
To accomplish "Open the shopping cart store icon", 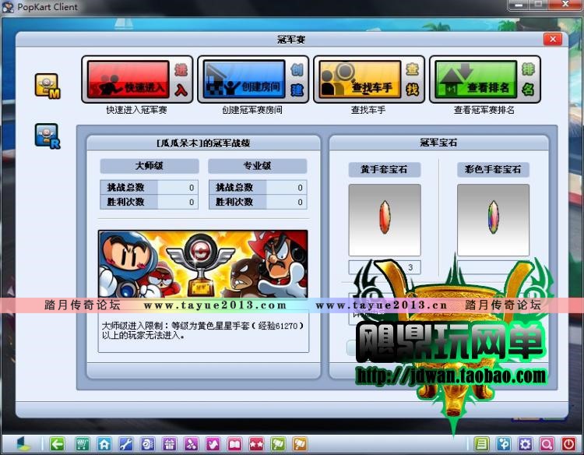I will pos(83,444).
